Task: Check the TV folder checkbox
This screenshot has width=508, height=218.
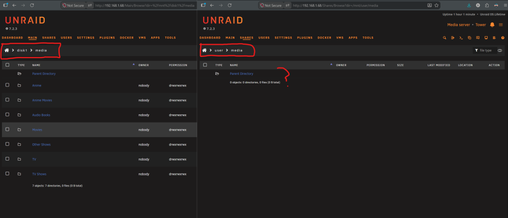Action: (7, 159)
